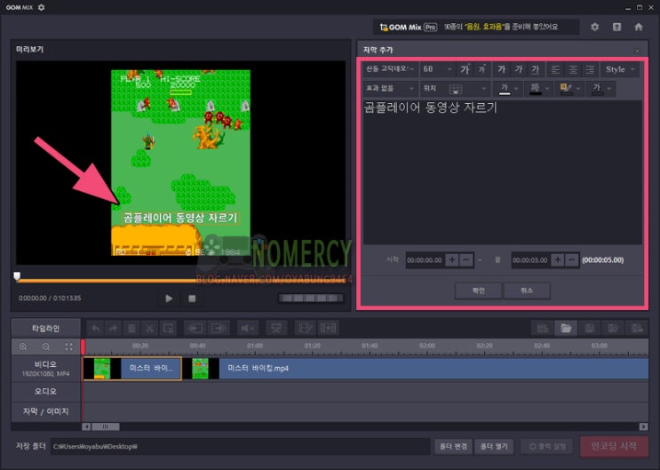Click the end time field 00:00:05.00
The image size is (660, 470).
click(530, 260)
